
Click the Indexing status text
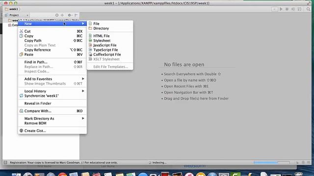[159, 162]
